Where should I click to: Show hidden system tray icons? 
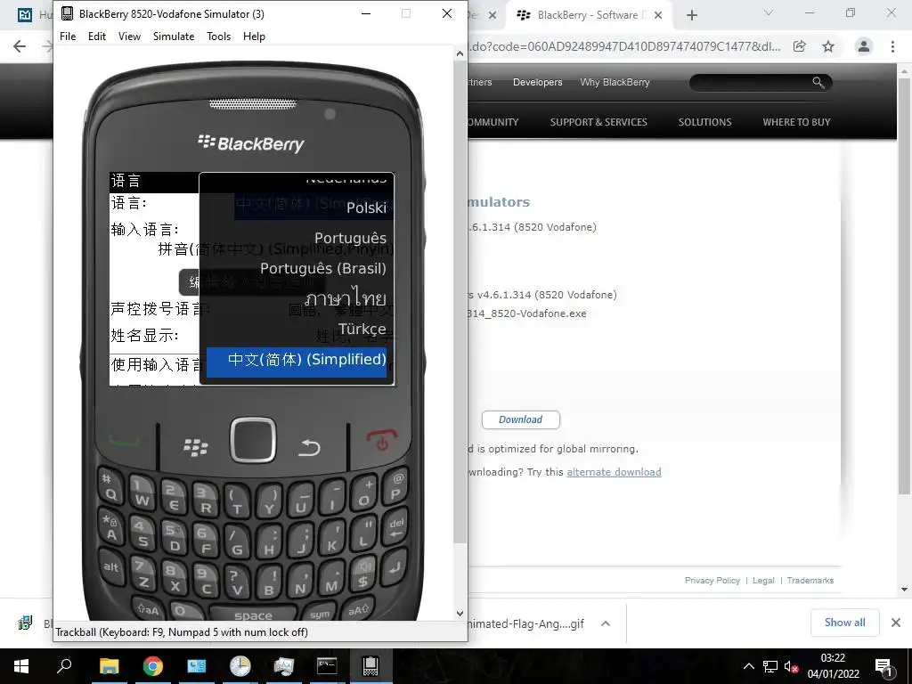[x=748, y=666]
